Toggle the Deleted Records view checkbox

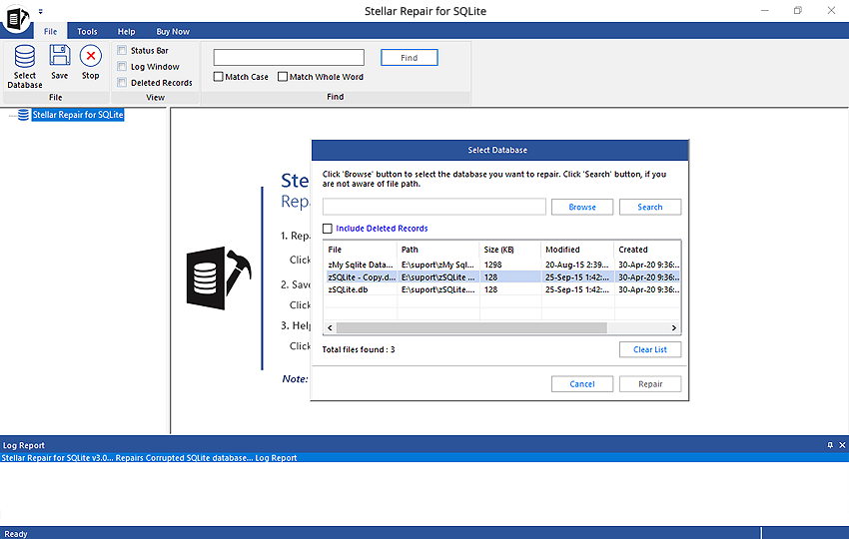coord(122,82)
